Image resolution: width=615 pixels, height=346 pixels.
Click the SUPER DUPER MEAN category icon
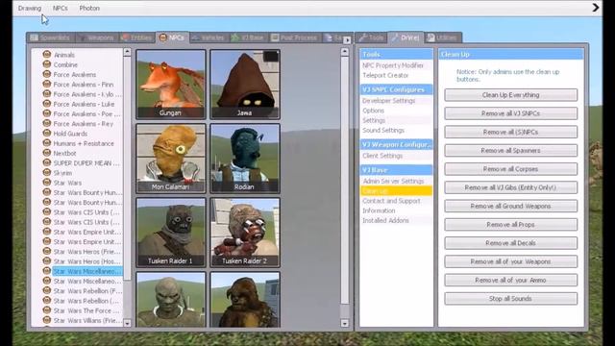[x=47, y=162]
